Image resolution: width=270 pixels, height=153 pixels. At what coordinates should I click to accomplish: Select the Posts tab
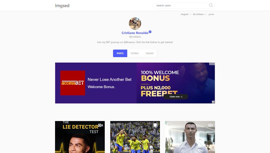point(120,53)
